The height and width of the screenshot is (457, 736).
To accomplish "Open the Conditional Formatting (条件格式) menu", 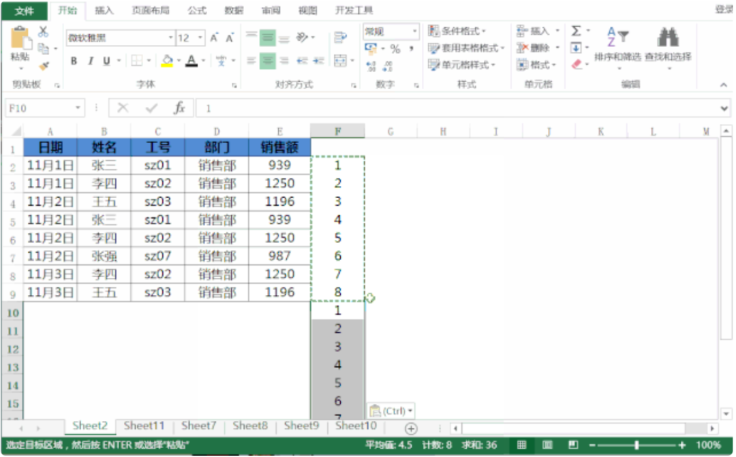I will 457,31.
